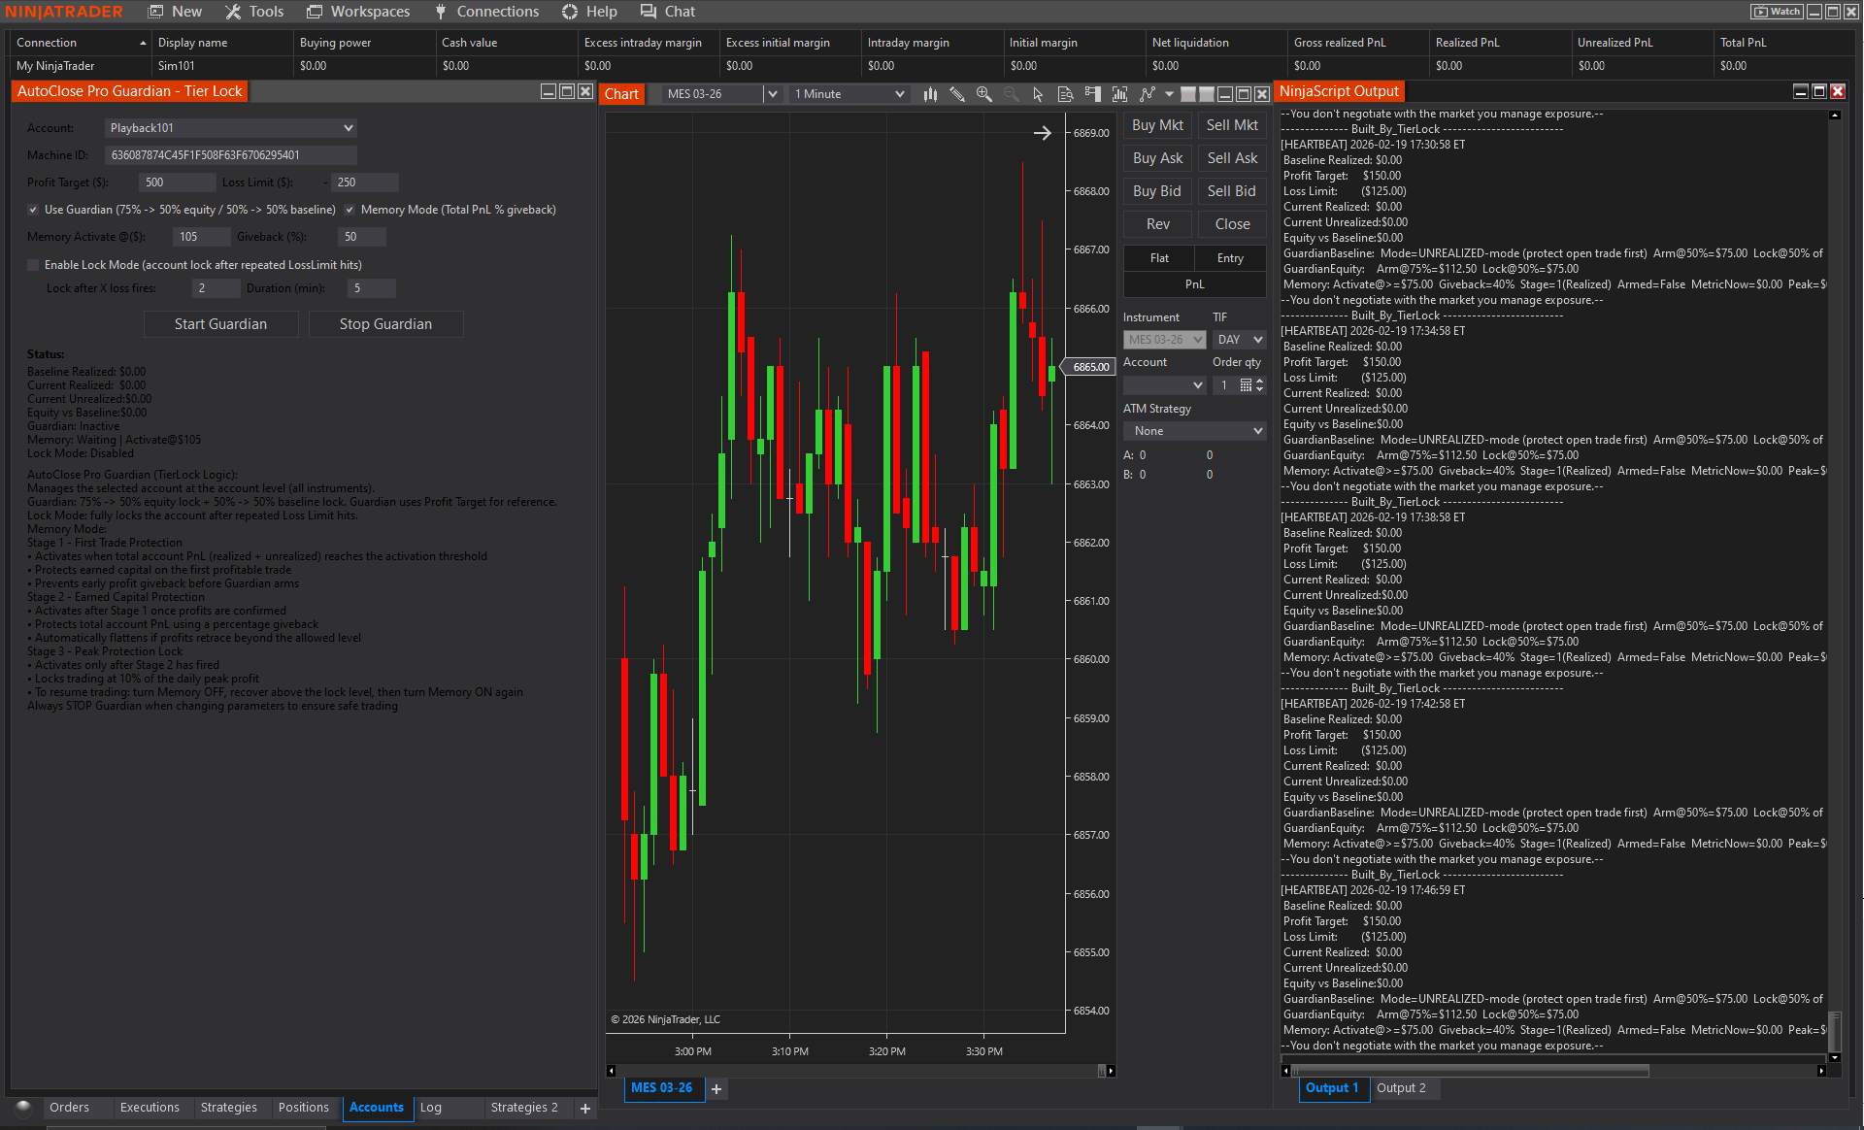Image resolution: width=1864 pixels, height=1130 pixels.
Task: Select the drawing tools pencil icon
Action: coord(957,93)
